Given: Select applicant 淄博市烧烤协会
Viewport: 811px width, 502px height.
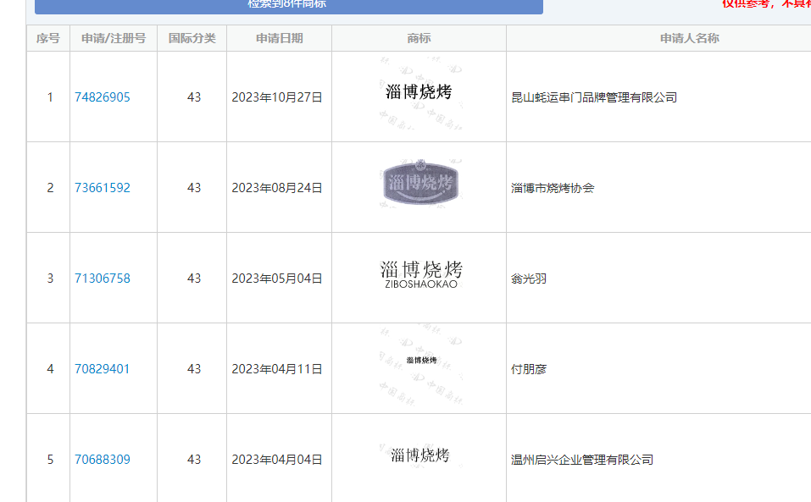Looking at the screenshot, I should coord(553,188).
